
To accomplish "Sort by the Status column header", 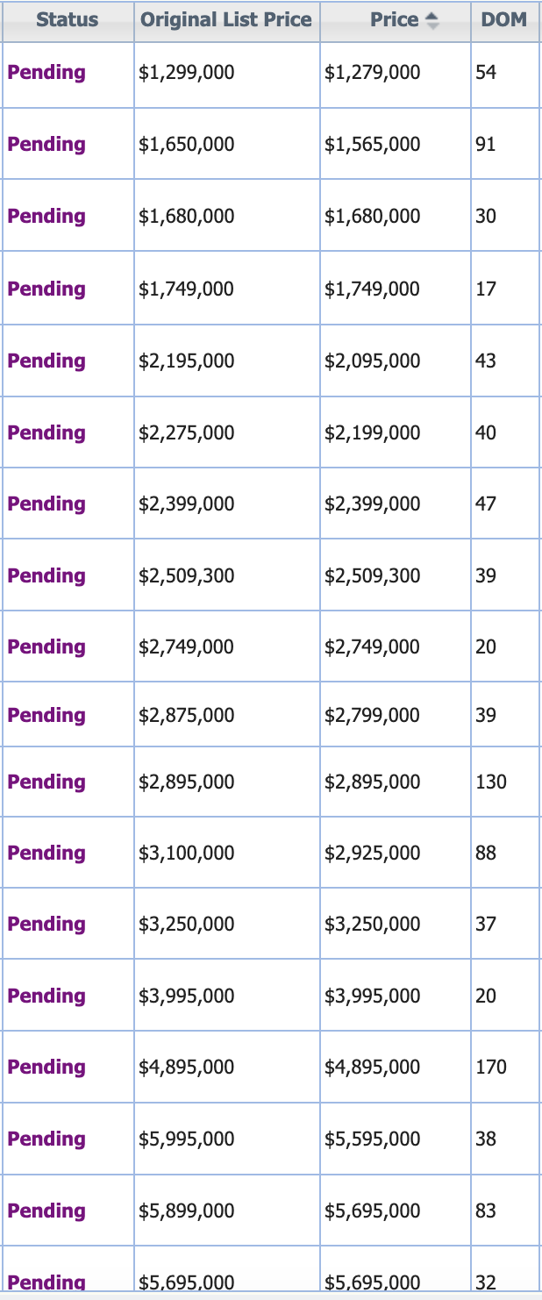I will (x=68, y=20).
